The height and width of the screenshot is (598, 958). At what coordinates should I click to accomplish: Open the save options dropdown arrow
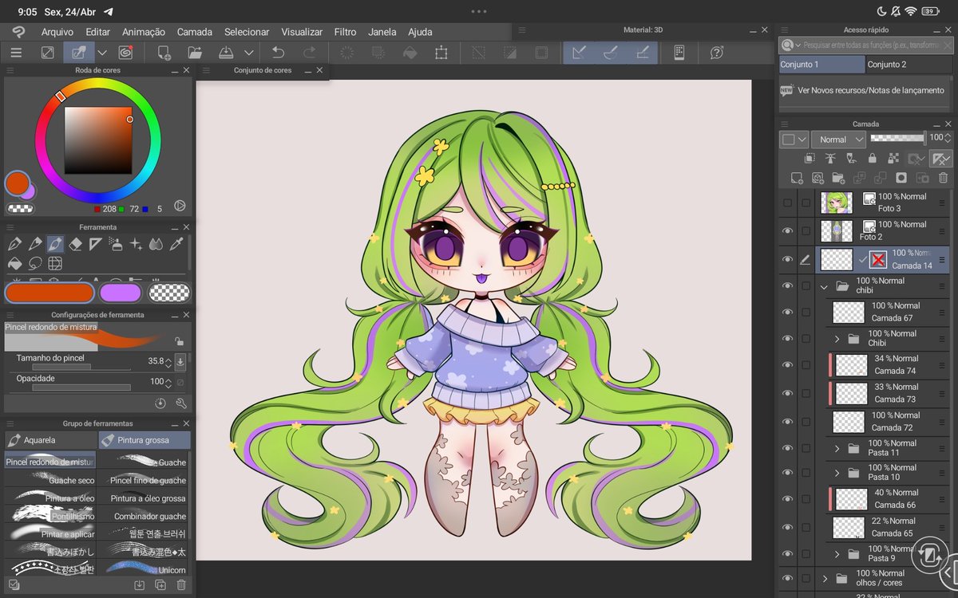(x=247, y=53)
